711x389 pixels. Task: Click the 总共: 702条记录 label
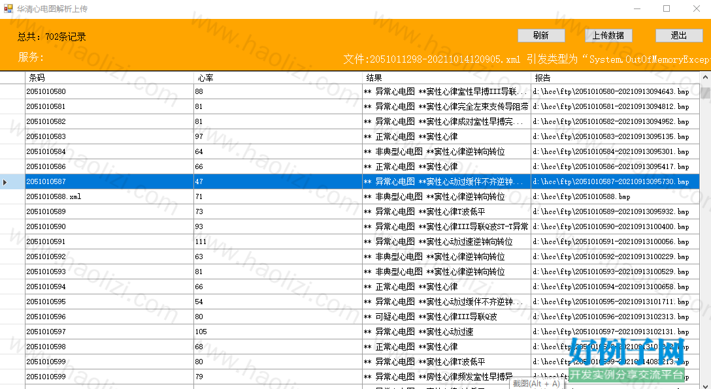[52, 37]
